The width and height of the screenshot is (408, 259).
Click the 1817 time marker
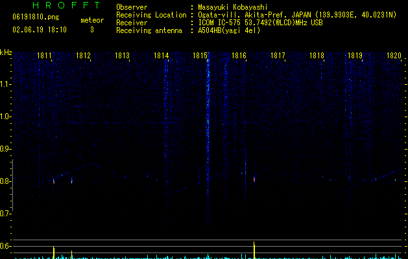click(x=278, y=56)
